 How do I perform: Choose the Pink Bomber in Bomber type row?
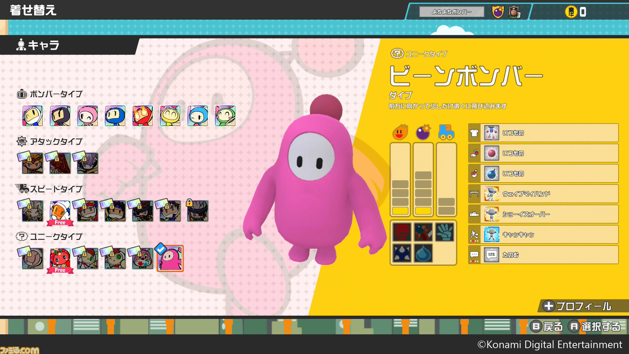[87, 116]
